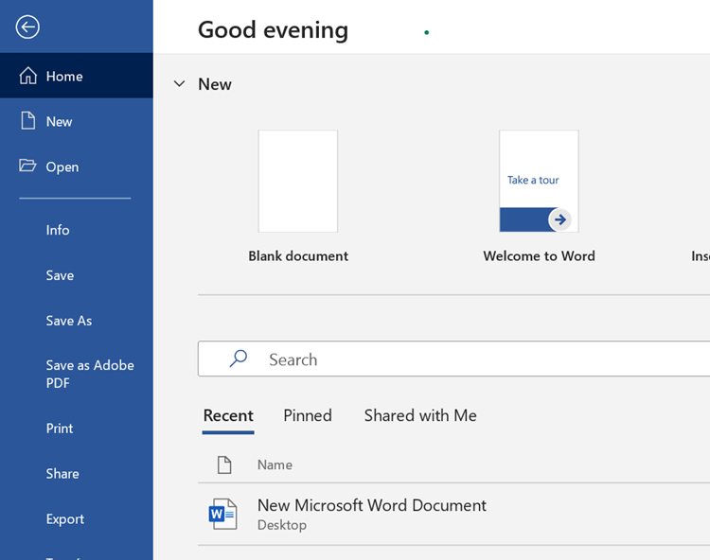710x560 pixels.
Task: Click the Home house icon
Action: (28, 76)
